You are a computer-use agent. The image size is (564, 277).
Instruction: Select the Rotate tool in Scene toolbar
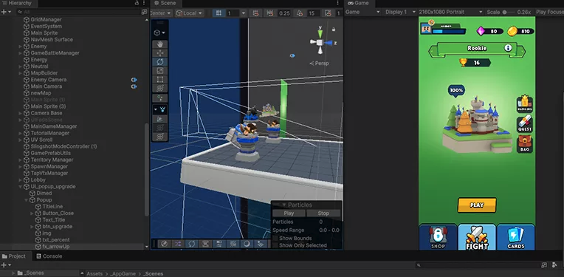160,62
